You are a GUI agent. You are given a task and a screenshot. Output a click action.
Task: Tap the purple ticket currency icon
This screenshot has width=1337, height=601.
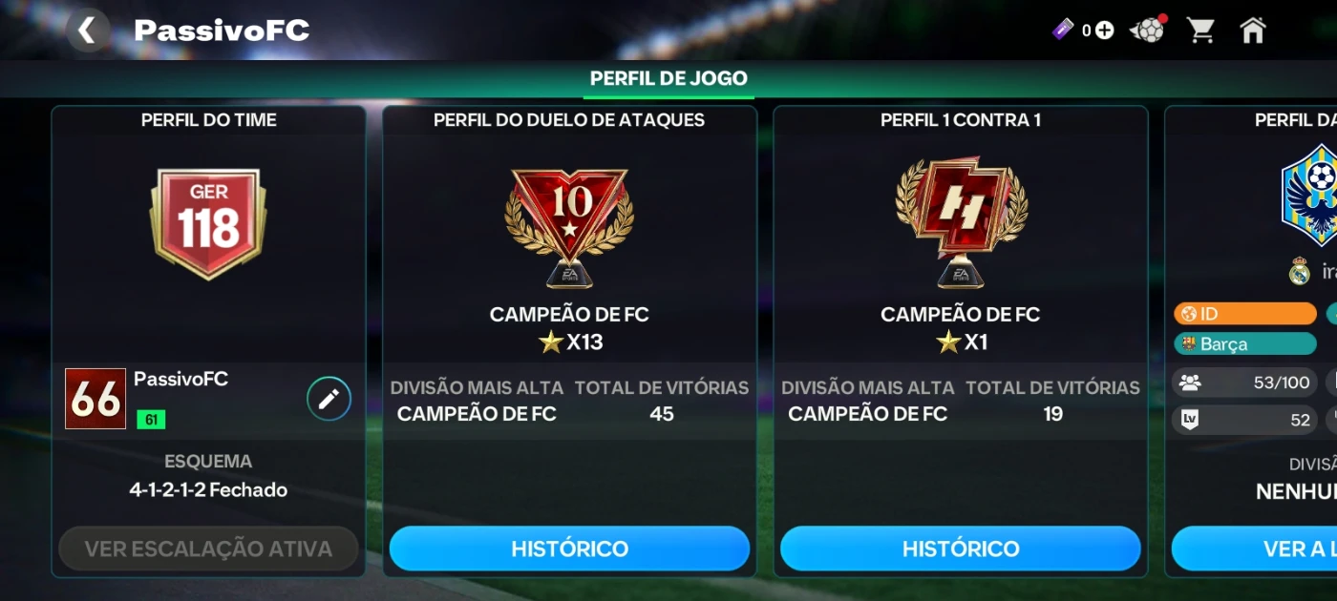(1063, 30)
